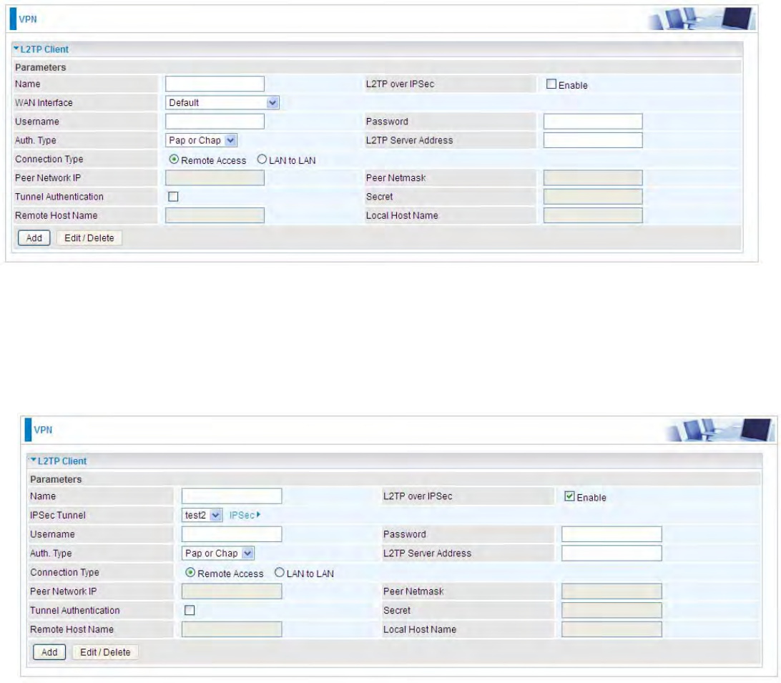
Task: Click Remote Host Name field in bottom panel
Action: coord(232,629)
